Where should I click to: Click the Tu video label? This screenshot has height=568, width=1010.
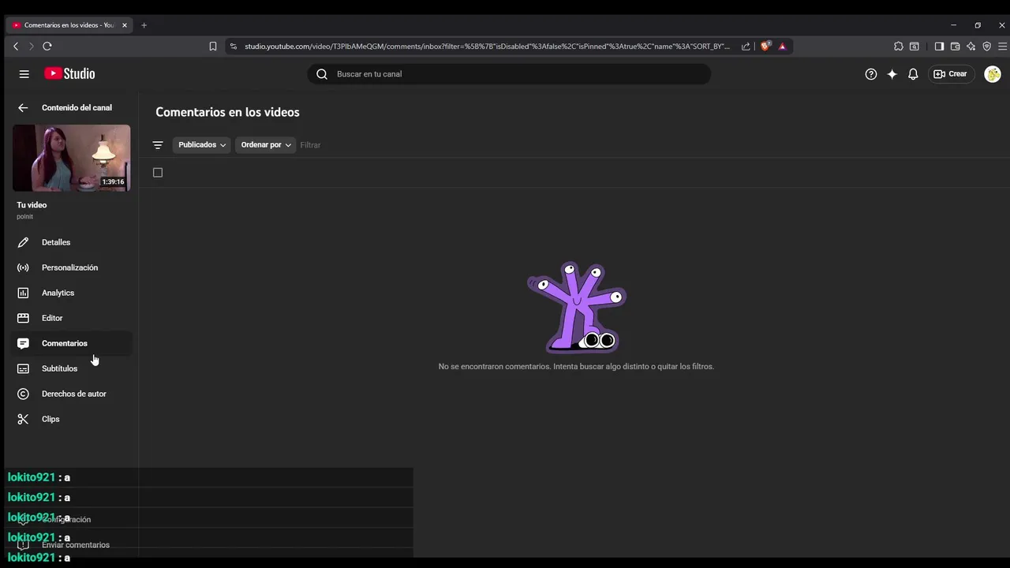coord(32,205)
